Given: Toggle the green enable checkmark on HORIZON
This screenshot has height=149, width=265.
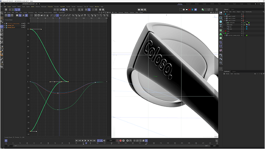Looking at the screenshot, I should point(244,23).
